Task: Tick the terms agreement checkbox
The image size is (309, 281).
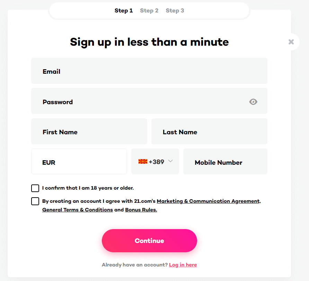Action: [x=35, y=201]
